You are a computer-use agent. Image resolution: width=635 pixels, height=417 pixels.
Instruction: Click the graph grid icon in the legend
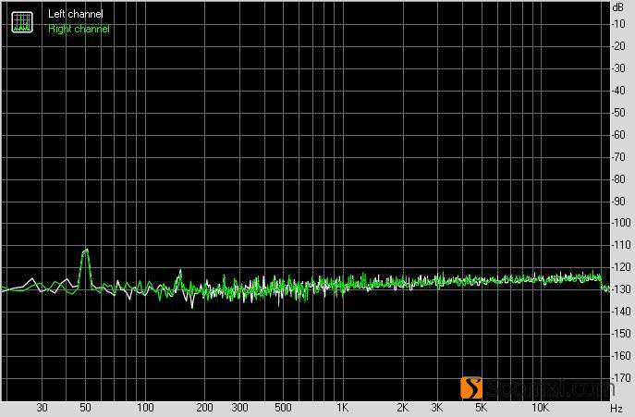(x=20, y=21)
